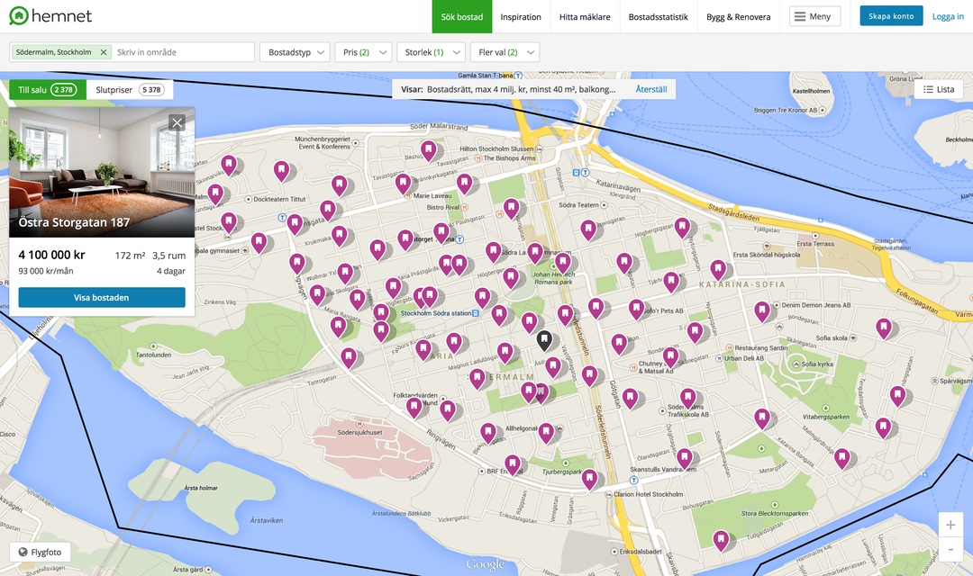Zoom in the map with plus
This screenshot has height=576, width=973.
tap(950, 525)
